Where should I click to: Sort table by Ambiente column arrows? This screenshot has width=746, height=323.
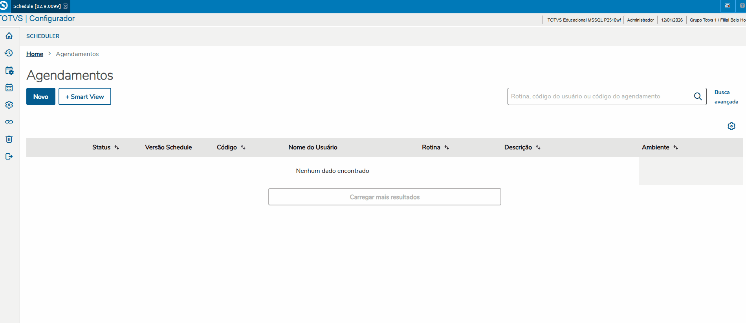pyautogui.click(x=676, y=147)
